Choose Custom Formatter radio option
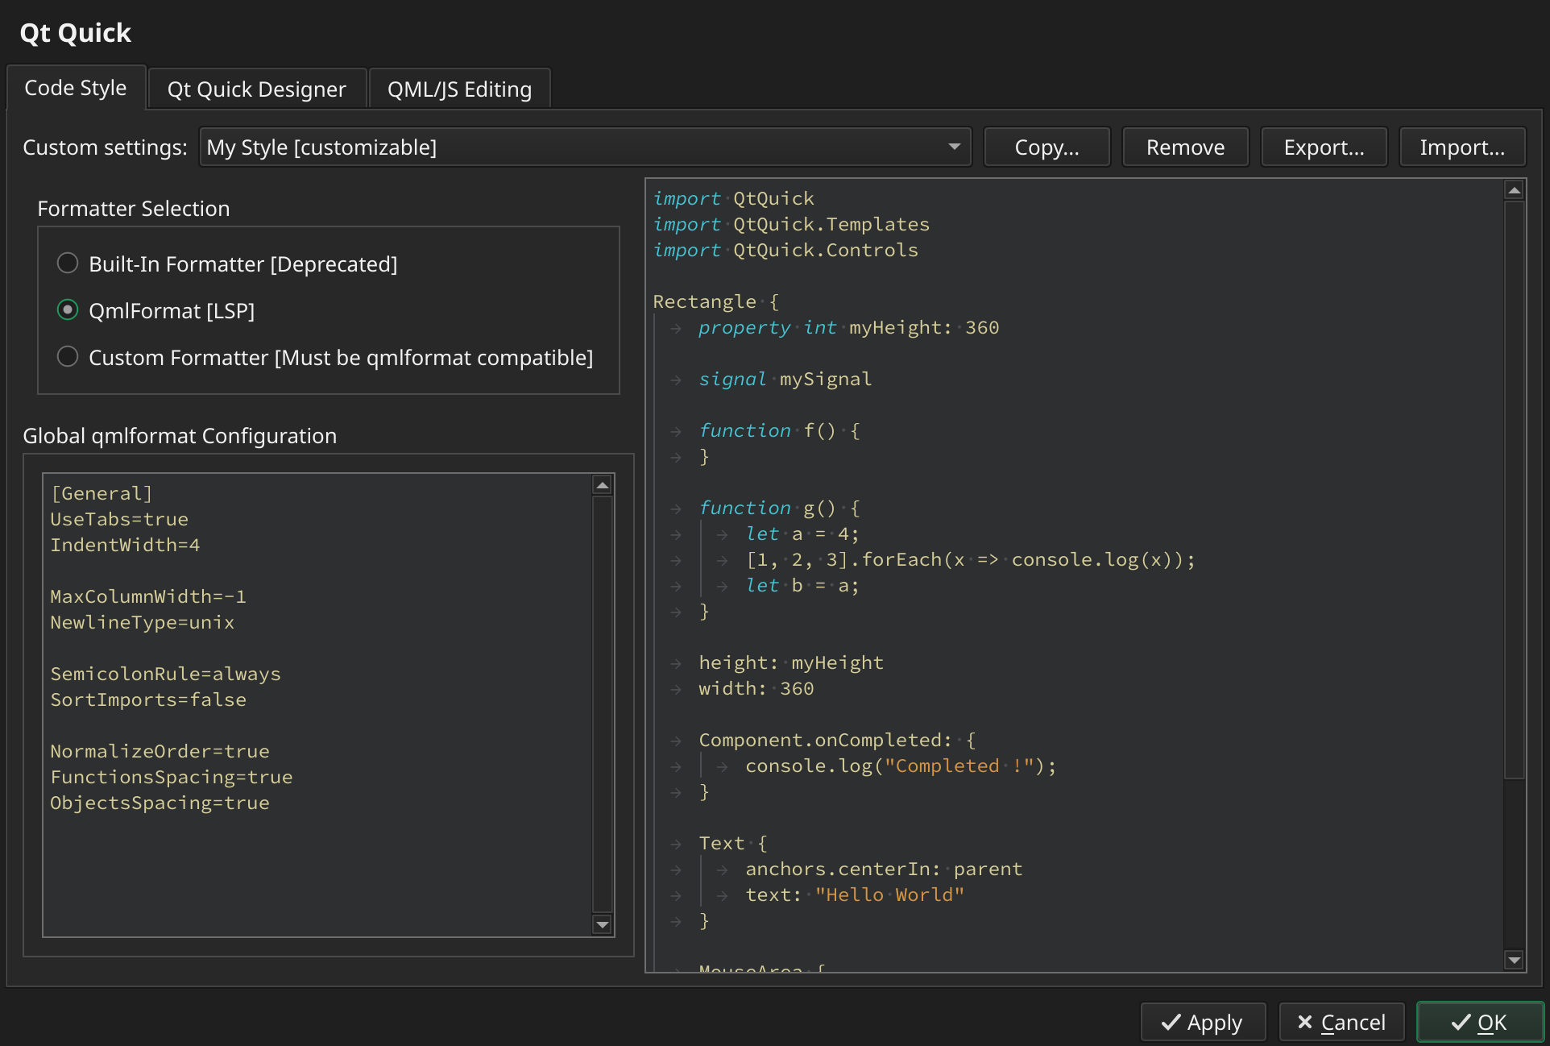 [68, 357]
